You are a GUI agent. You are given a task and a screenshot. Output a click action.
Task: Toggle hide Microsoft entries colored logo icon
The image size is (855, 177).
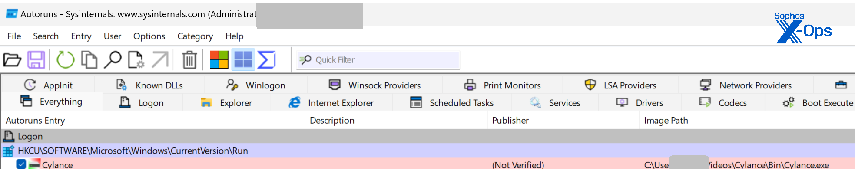click(x=219, y=60)
